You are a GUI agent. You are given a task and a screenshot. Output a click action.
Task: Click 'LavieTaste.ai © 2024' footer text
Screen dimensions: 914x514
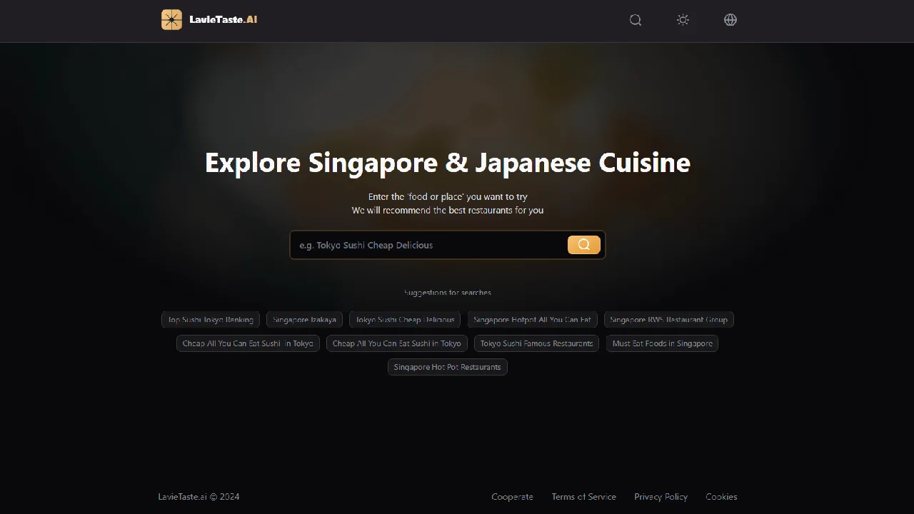(199, 497)
